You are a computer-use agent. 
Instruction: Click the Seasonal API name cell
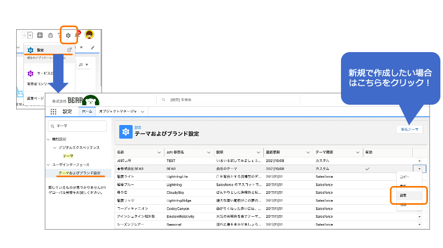point(174,225)
